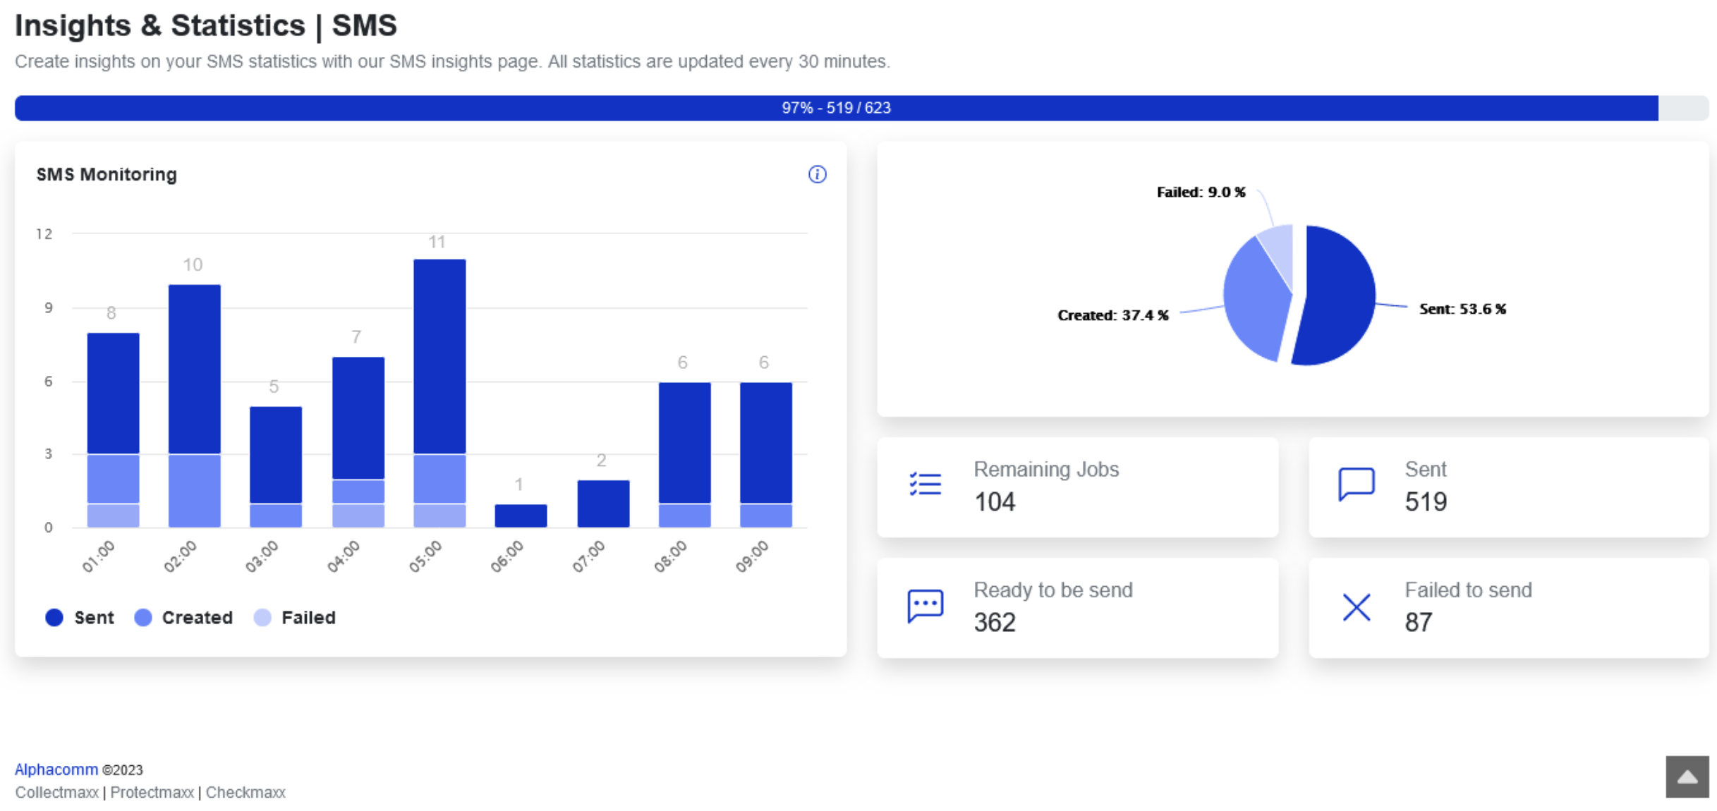Click the scroll-to-top arrow button

[1687, 777]
